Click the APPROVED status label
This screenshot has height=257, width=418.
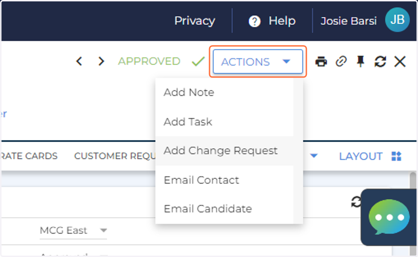(149, 61)
